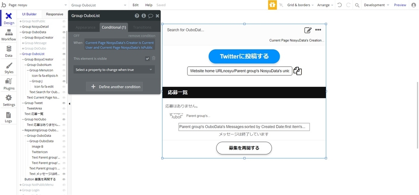Open the Workflow section
Screen dimensions: 419x195
[9, 35]
